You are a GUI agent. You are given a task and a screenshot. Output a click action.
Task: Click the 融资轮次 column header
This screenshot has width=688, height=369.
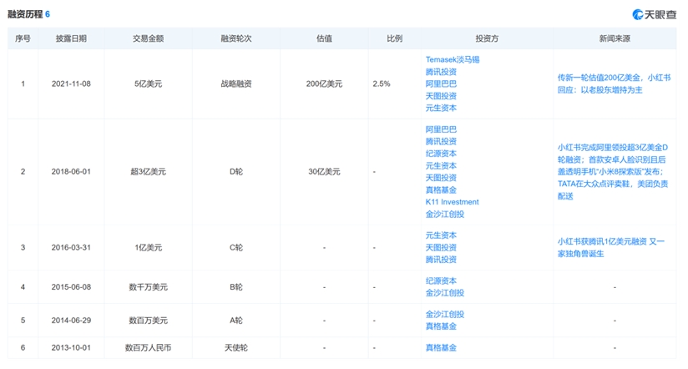(x=236, y=38)
